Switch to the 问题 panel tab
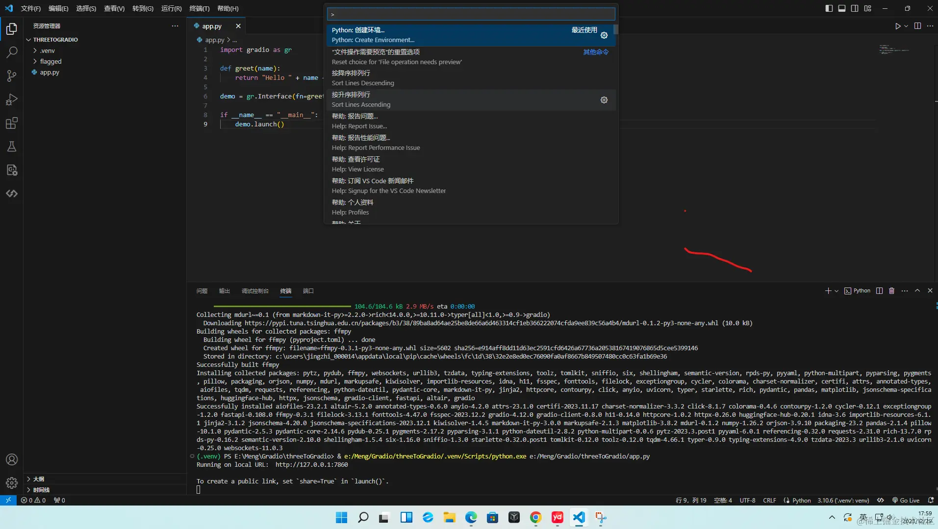 tap(202, 291)
